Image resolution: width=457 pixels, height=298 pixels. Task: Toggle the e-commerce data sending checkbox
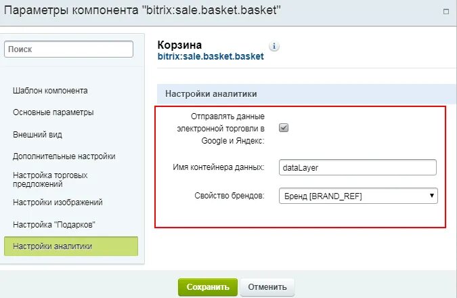click(284, 127)
